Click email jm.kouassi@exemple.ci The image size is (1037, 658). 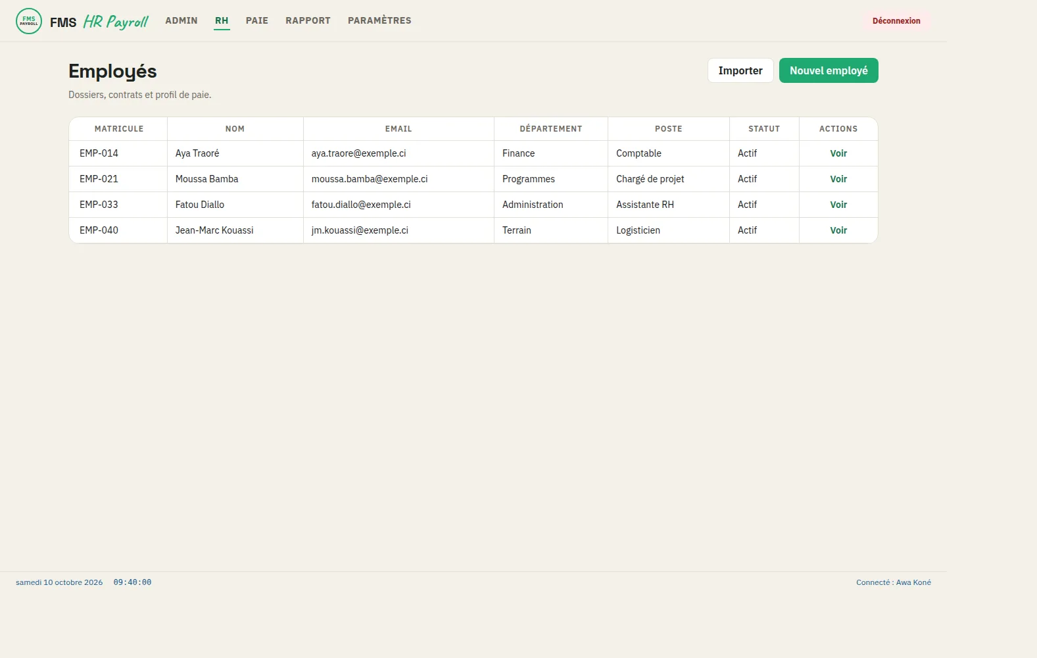click(360, 230)
